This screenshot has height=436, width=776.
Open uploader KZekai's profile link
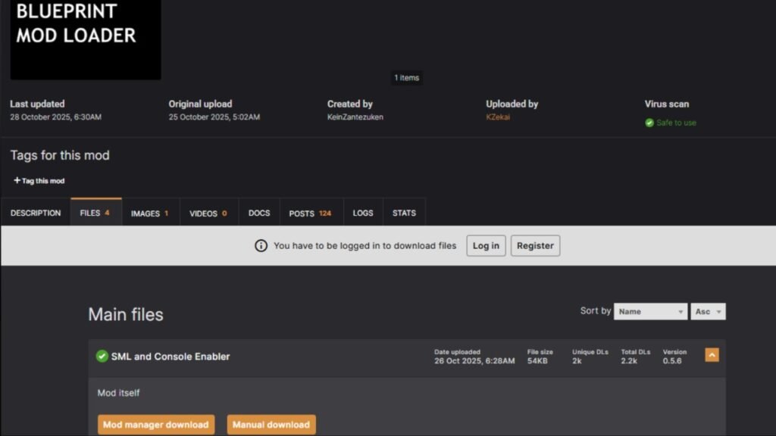498,117
